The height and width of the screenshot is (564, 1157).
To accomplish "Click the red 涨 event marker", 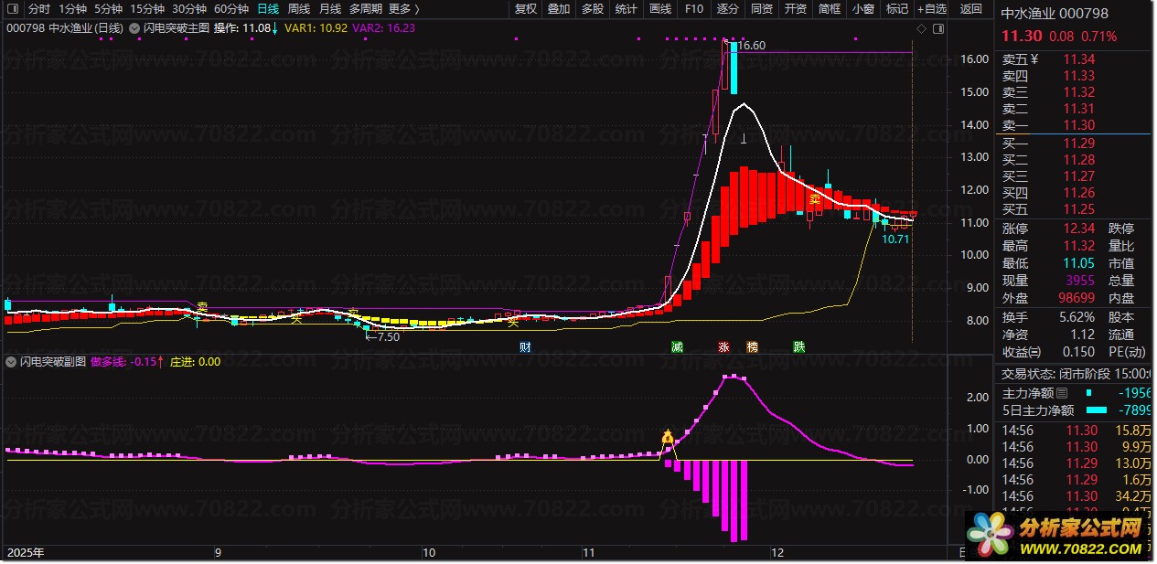I will pos(723,347).
